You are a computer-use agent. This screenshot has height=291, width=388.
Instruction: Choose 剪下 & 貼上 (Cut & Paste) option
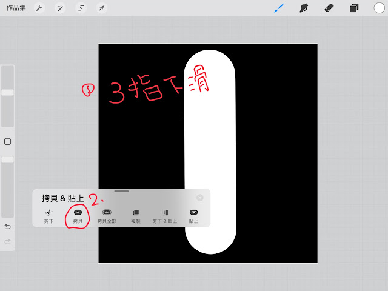pos(164,216)
